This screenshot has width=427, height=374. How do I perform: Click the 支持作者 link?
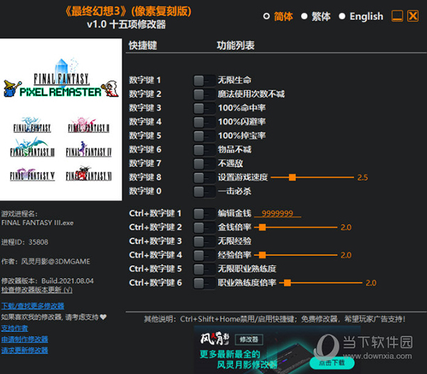click(15, 328)
